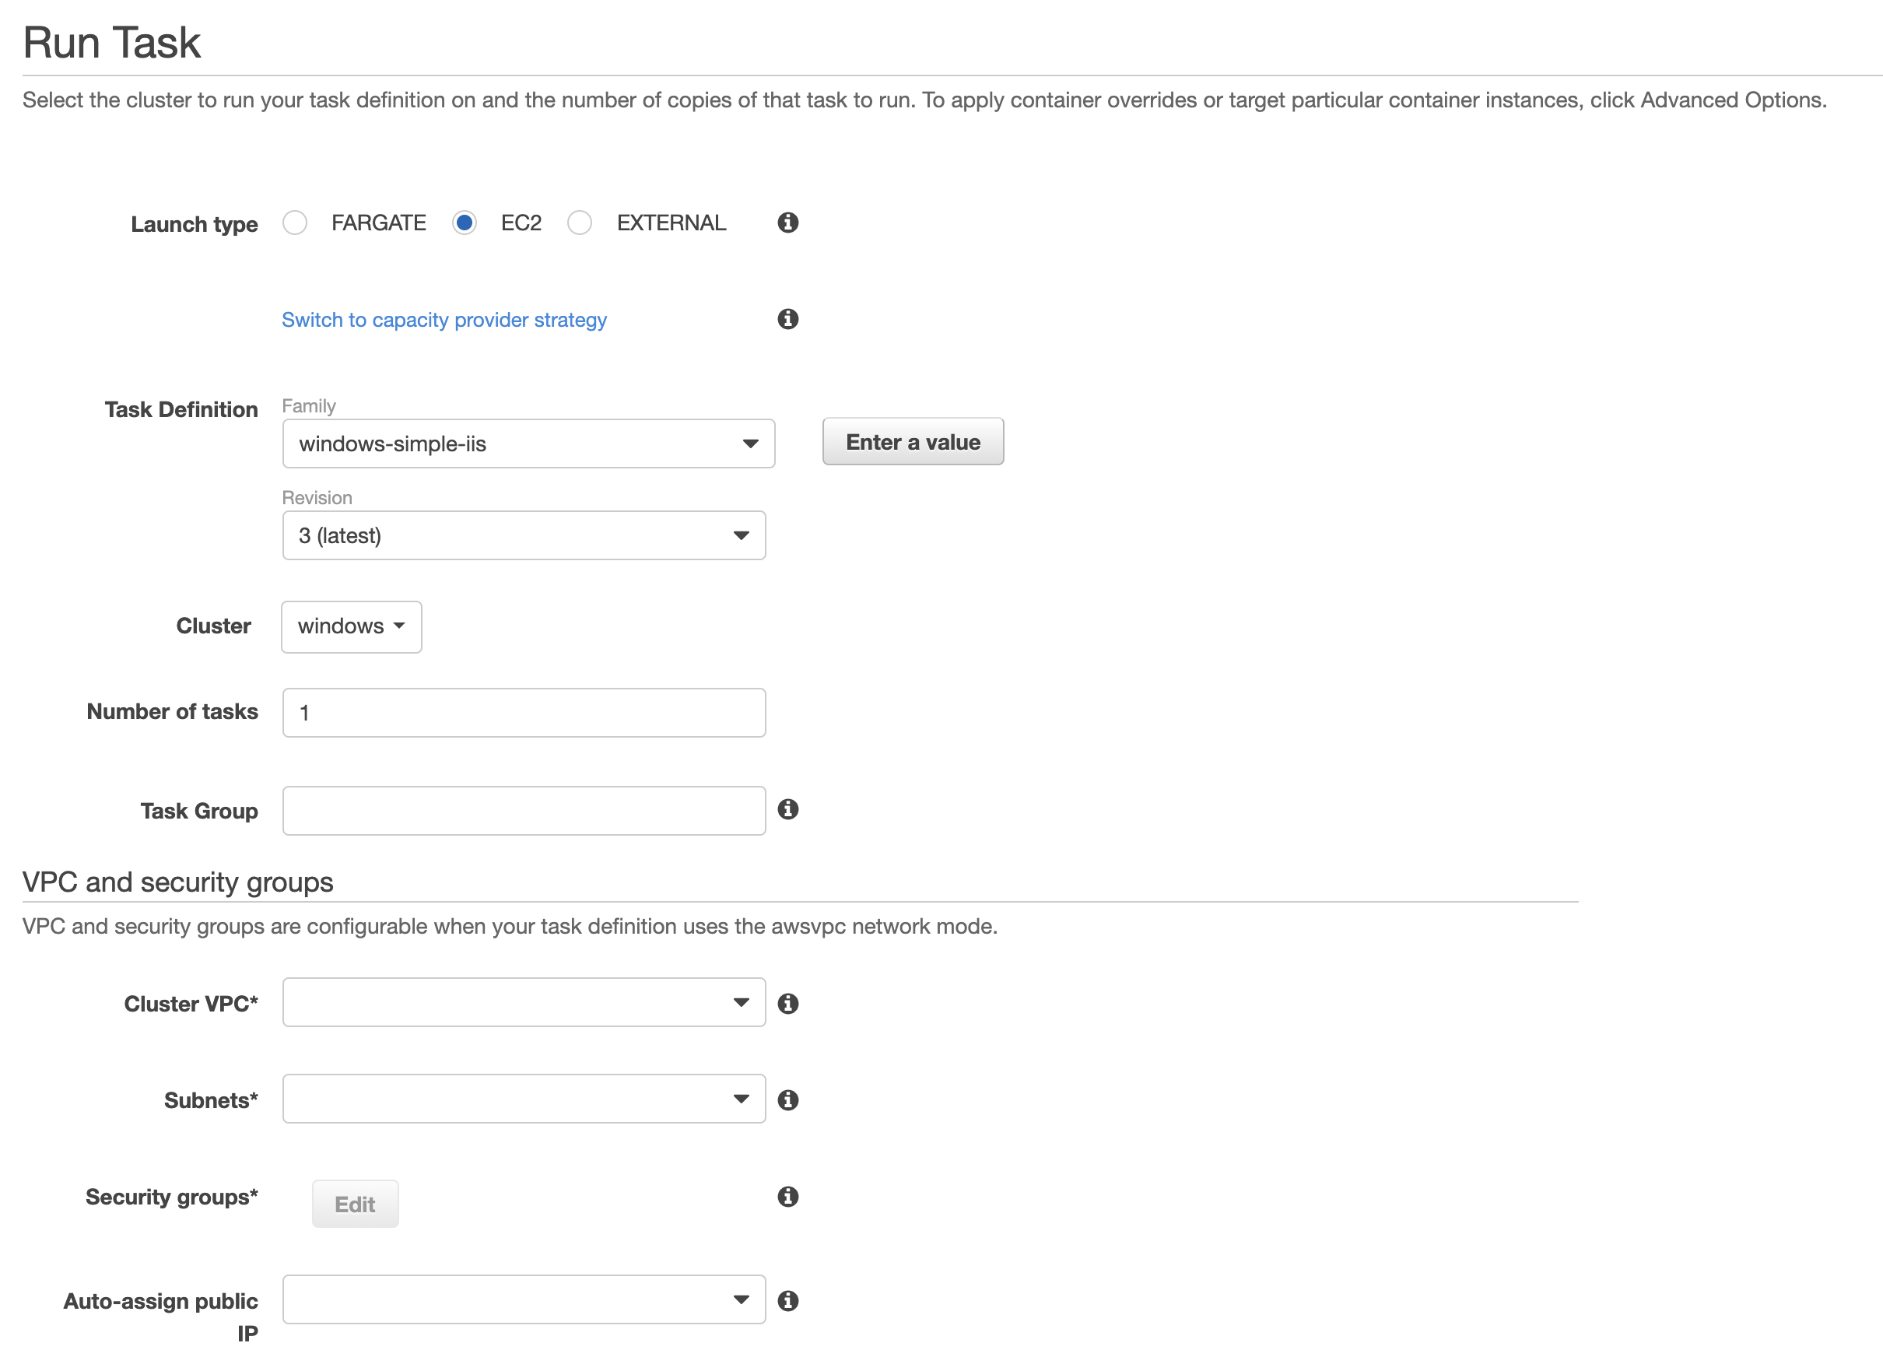Click the Cluster VPC info icon
The height and width of the screenshot is (1357, 1883).
[787, 1003]
